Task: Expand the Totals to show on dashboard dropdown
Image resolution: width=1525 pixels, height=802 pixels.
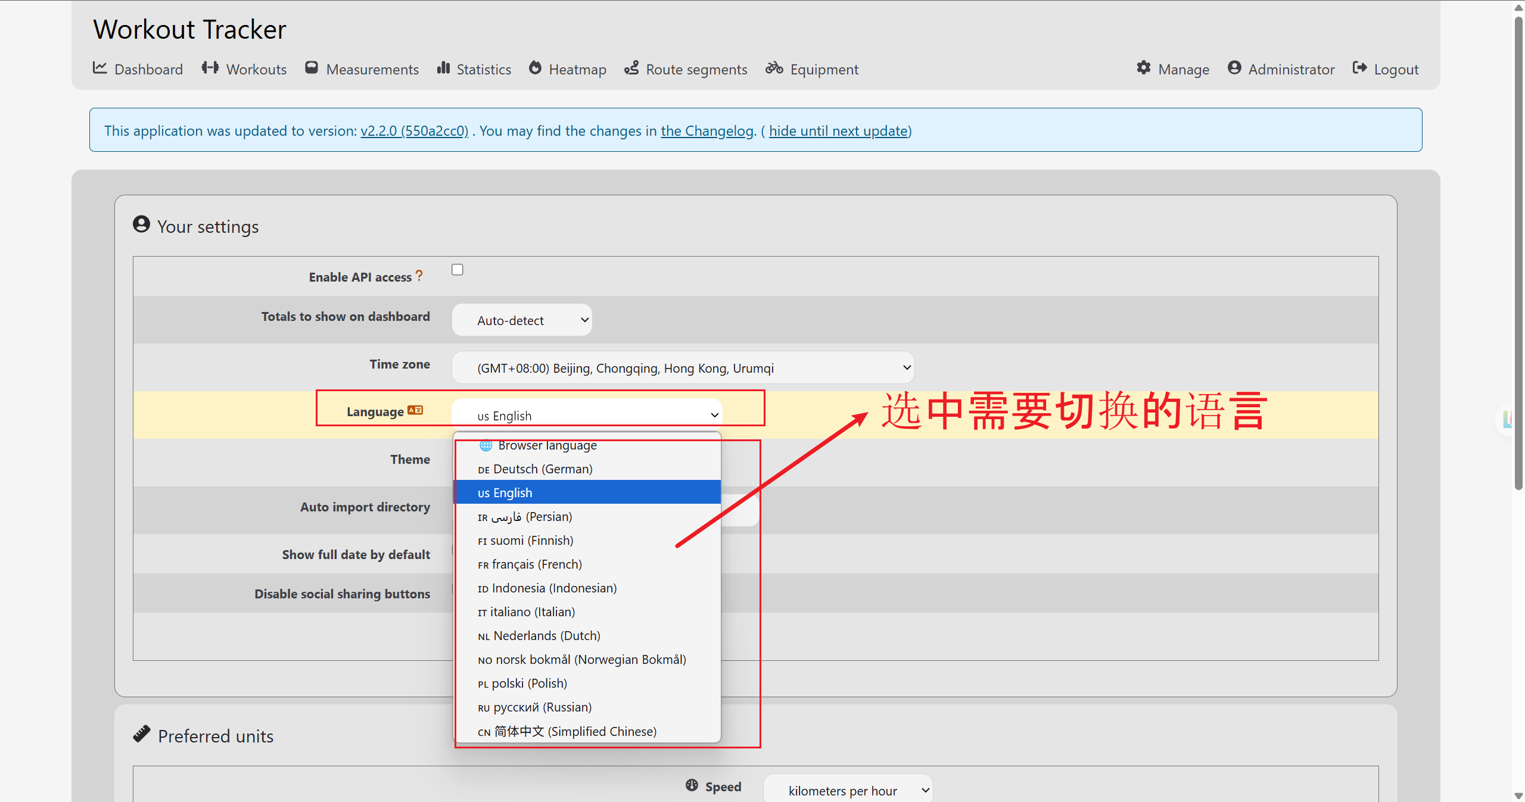Action: (x=522, y=320)
